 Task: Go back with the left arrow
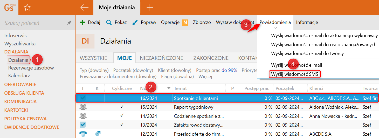(85, 8)
